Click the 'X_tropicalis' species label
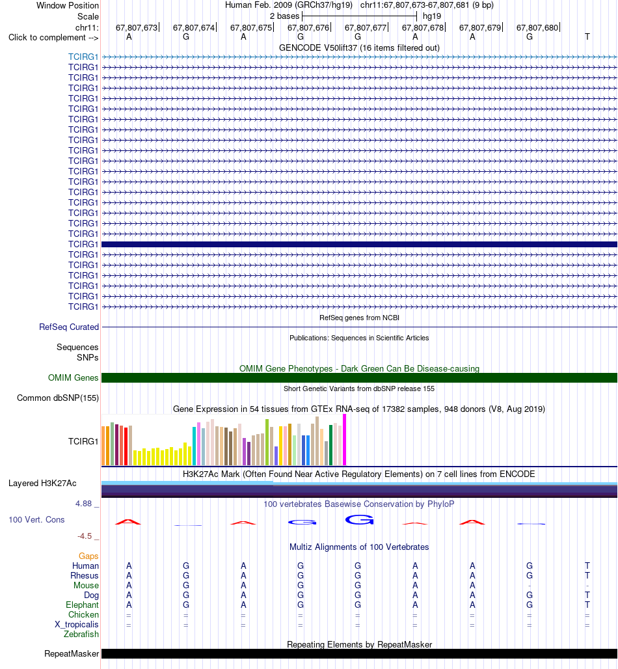The image size is (618, 669). [x=76, y=625]
